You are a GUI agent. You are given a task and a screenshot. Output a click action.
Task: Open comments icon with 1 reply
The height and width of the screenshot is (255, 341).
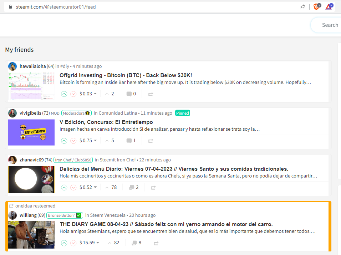click(131, 140)
